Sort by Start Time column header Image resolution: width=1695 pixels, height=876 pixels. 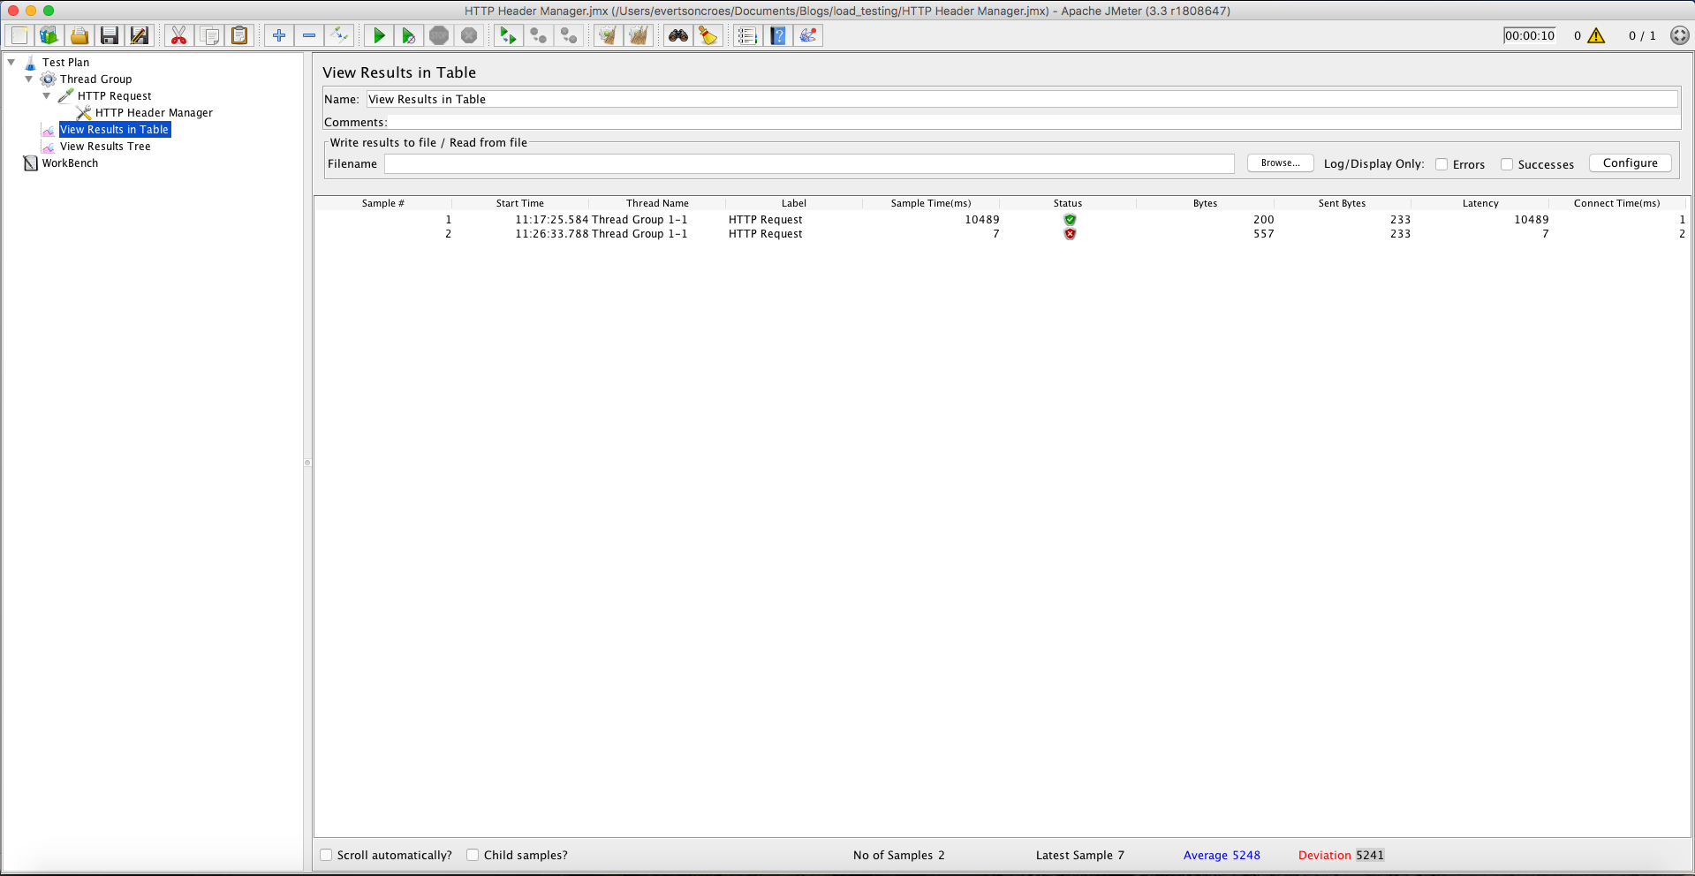519,203
